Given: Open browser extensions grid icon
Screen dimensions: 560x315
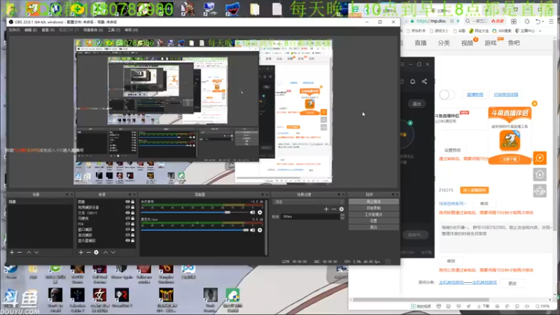Looking at the screenshot, I should [x=514, y=22].
